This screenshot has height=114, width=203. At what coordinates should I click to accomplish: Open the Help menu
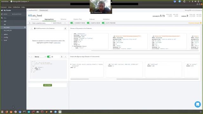tap(23, 7)
